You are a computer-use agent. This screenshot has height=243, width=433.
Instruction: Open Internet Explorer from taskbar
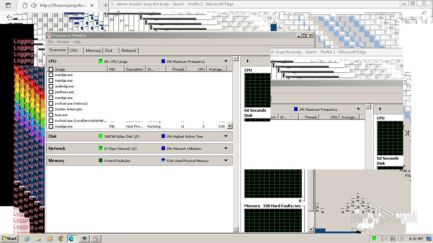click(27, 239)
